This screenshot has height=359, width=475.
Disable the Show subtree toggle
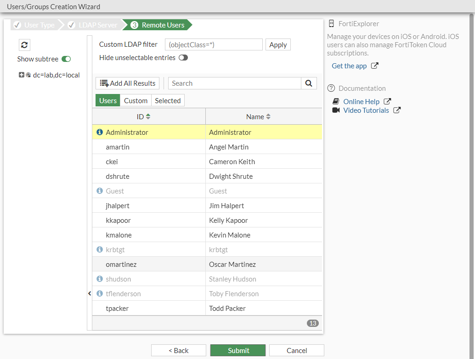pos(66,59)
